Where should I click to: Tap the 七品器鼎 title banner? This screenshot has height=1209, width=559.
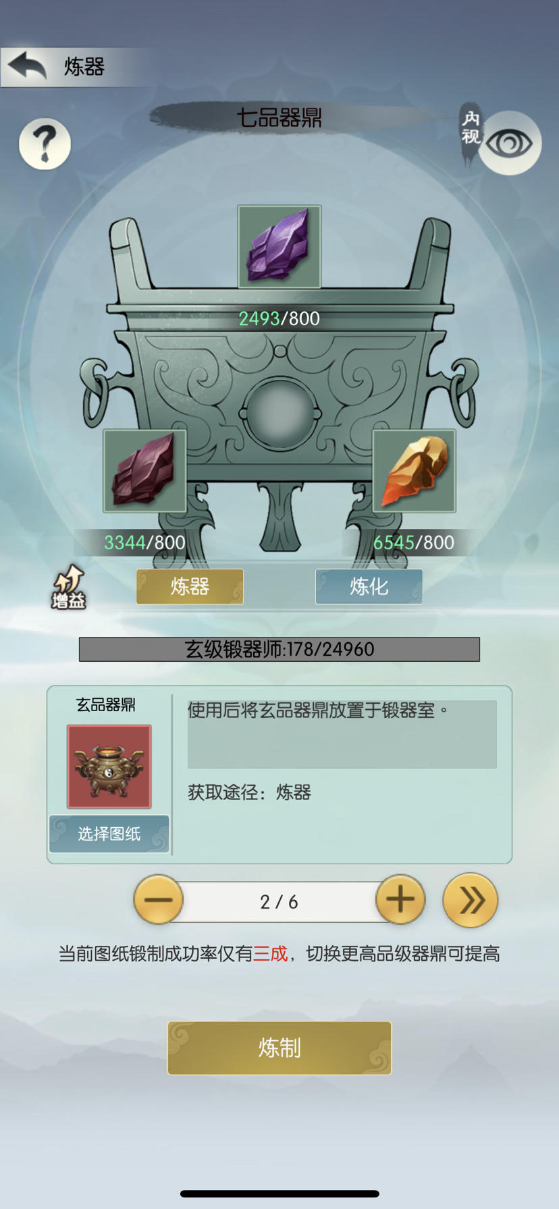[x=279, y=117]
